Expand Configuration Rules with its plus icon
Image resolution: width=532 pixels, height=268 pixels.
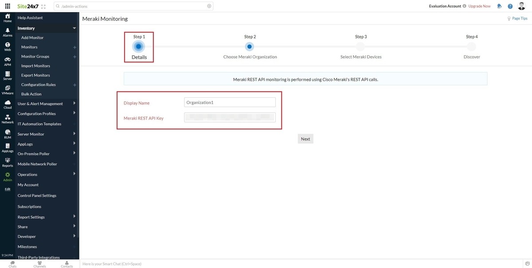click(74, 85)
